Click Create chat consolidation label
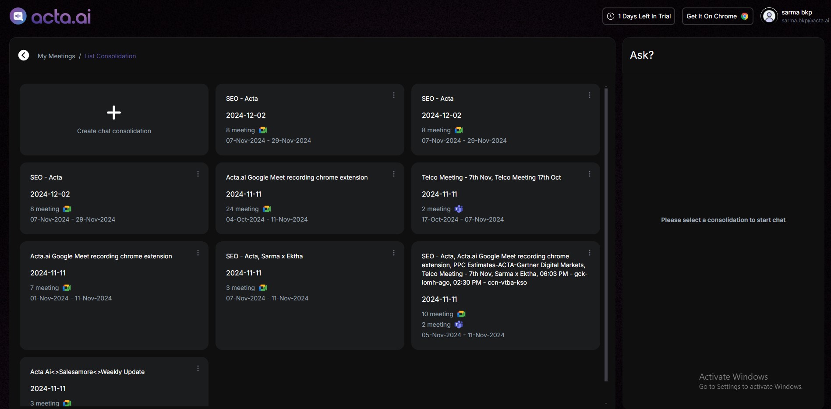 (114, 131)
